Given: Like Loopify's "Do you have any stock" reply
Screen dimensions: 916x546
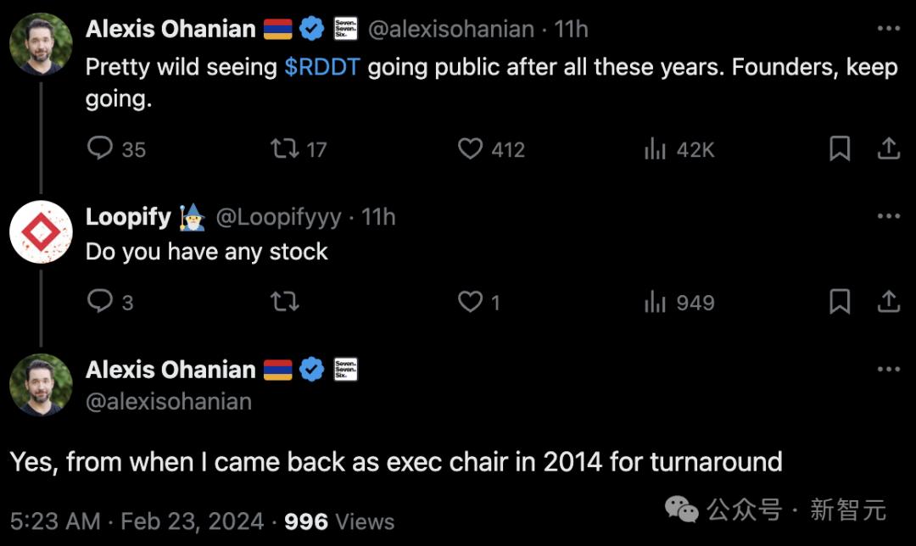Looking at the screenshot, I should [471, 302].
